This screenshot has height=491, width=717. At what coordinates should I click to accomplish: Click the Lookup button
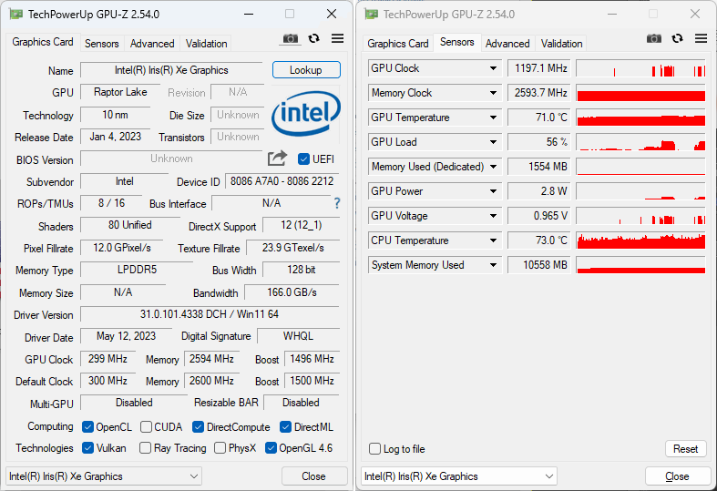coord(306,70)
